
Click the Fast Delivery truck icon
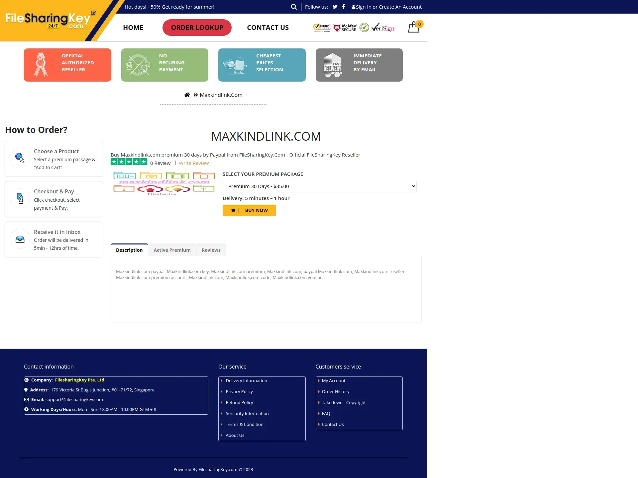pos(333,65)
